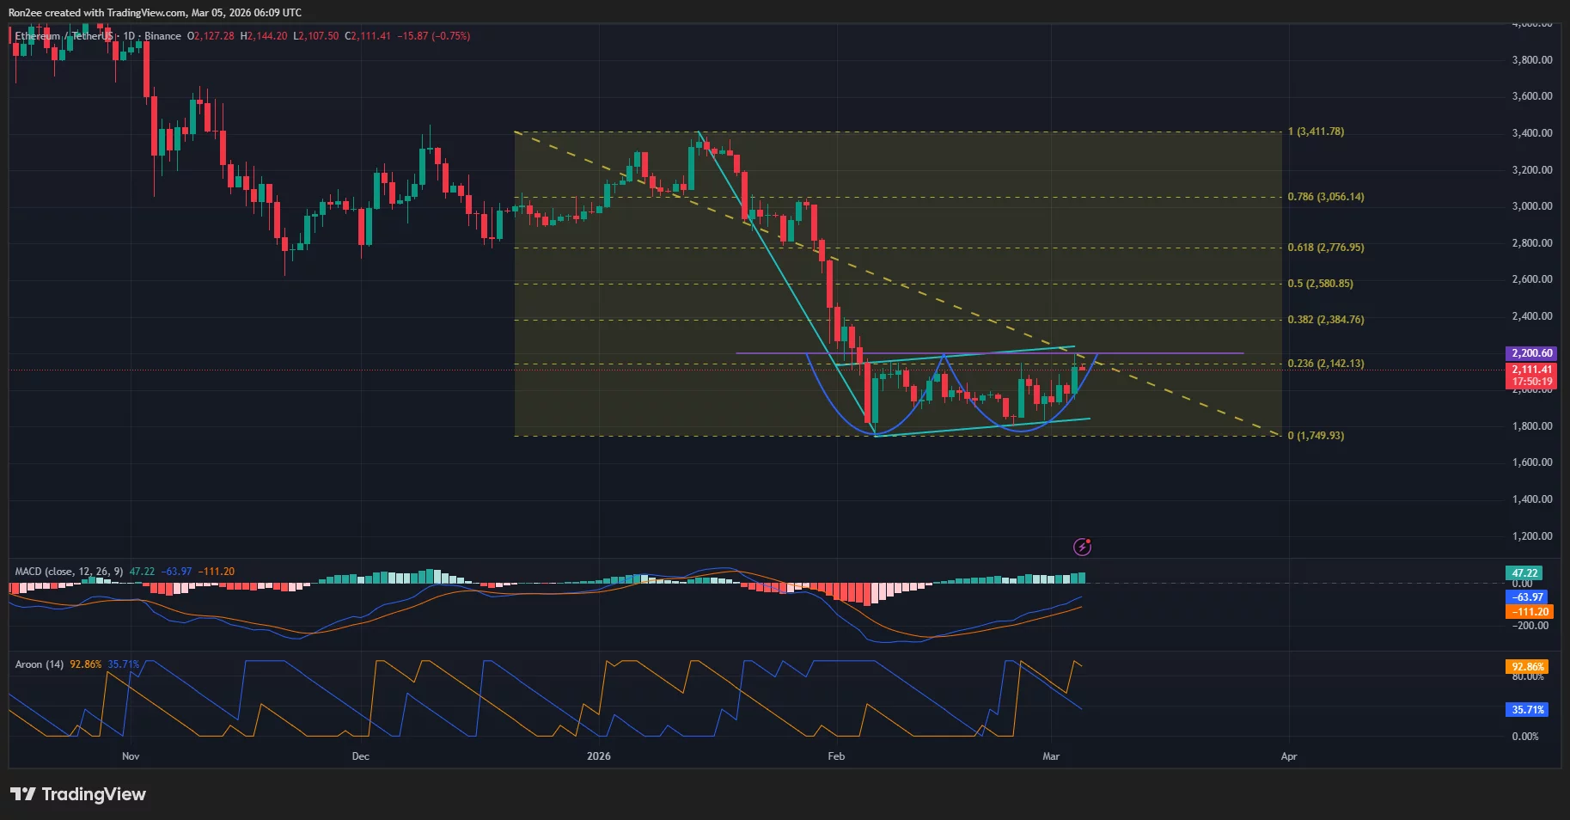Click the blue 35.71% Aroon badge on the right axis
Image resolution: width=1570 pixels, height=820 pixels.
click(1528, 710)
